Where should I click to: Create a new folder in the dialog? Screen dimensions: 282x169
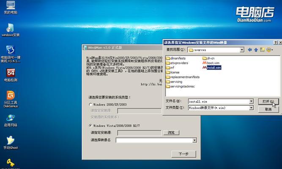click(262, 50)
